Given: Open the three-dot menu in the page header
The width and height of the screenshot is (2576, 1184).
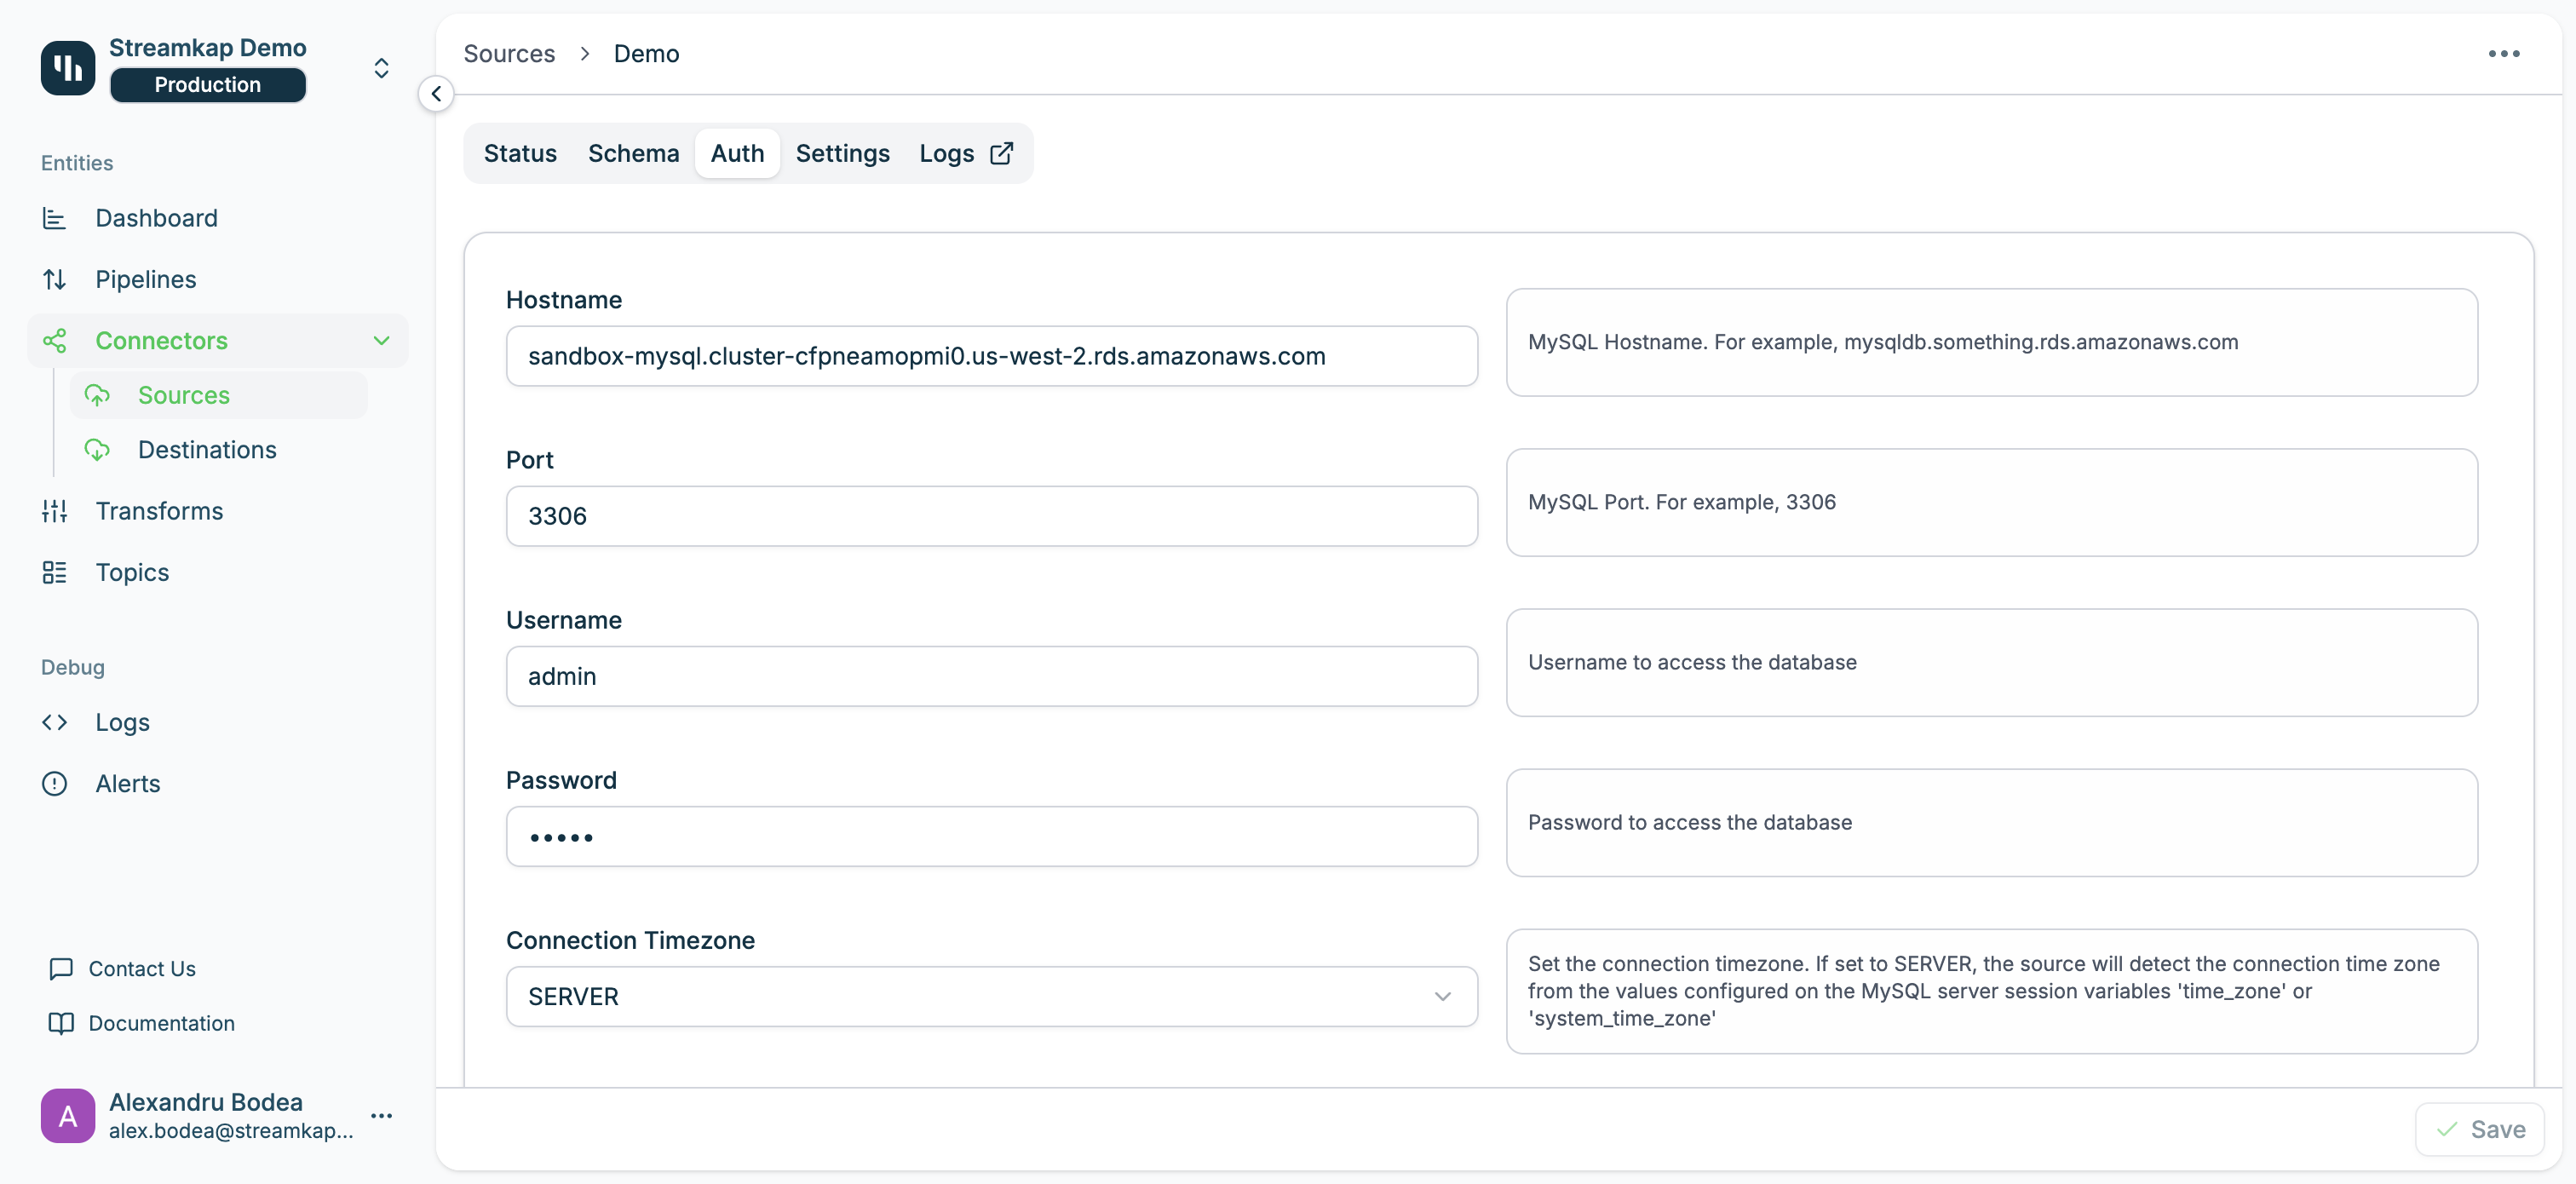Looking at the screenshot, I should coord(2503,54).
